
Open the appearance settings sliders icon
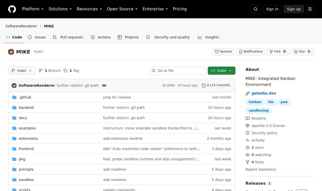point(310,9)
